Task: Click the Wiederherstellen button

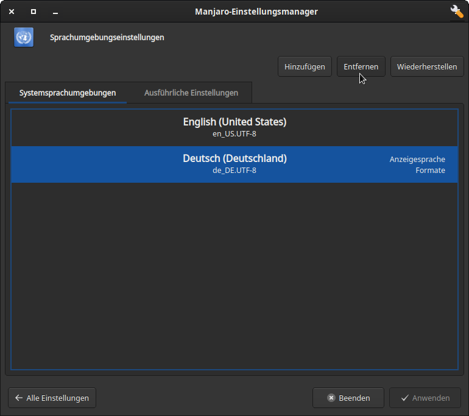Action: (x=427, y=66)
